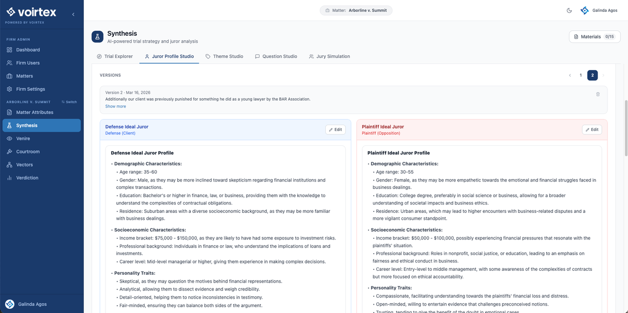
Task: Click Plaintiff (Opposition) label
Action: point(381,133)
